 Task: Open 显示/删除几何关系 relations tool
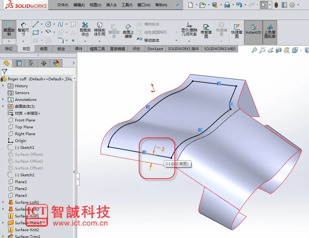pyautogui.click(x=189, y=29)
